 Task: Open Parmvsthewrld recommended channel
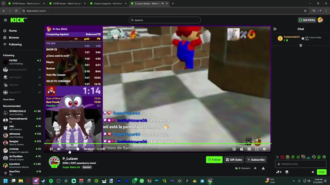pos(22,120)
